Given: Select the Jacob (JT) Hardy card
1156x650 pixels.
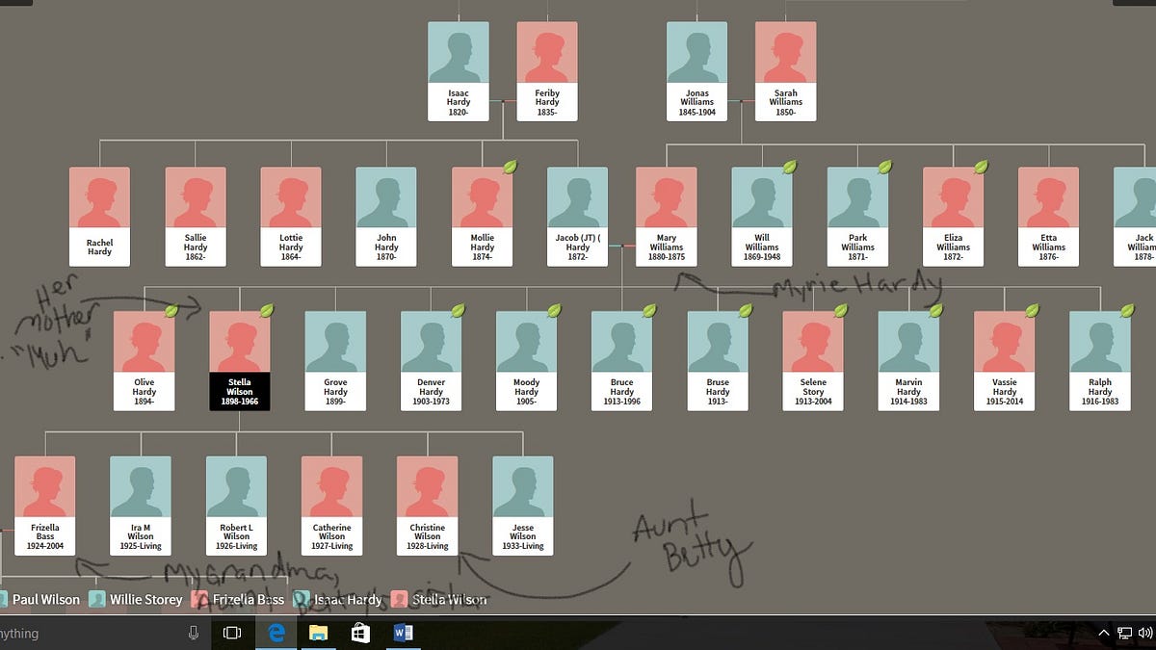Looking at the screenshot, I should (x=578, y=217).
